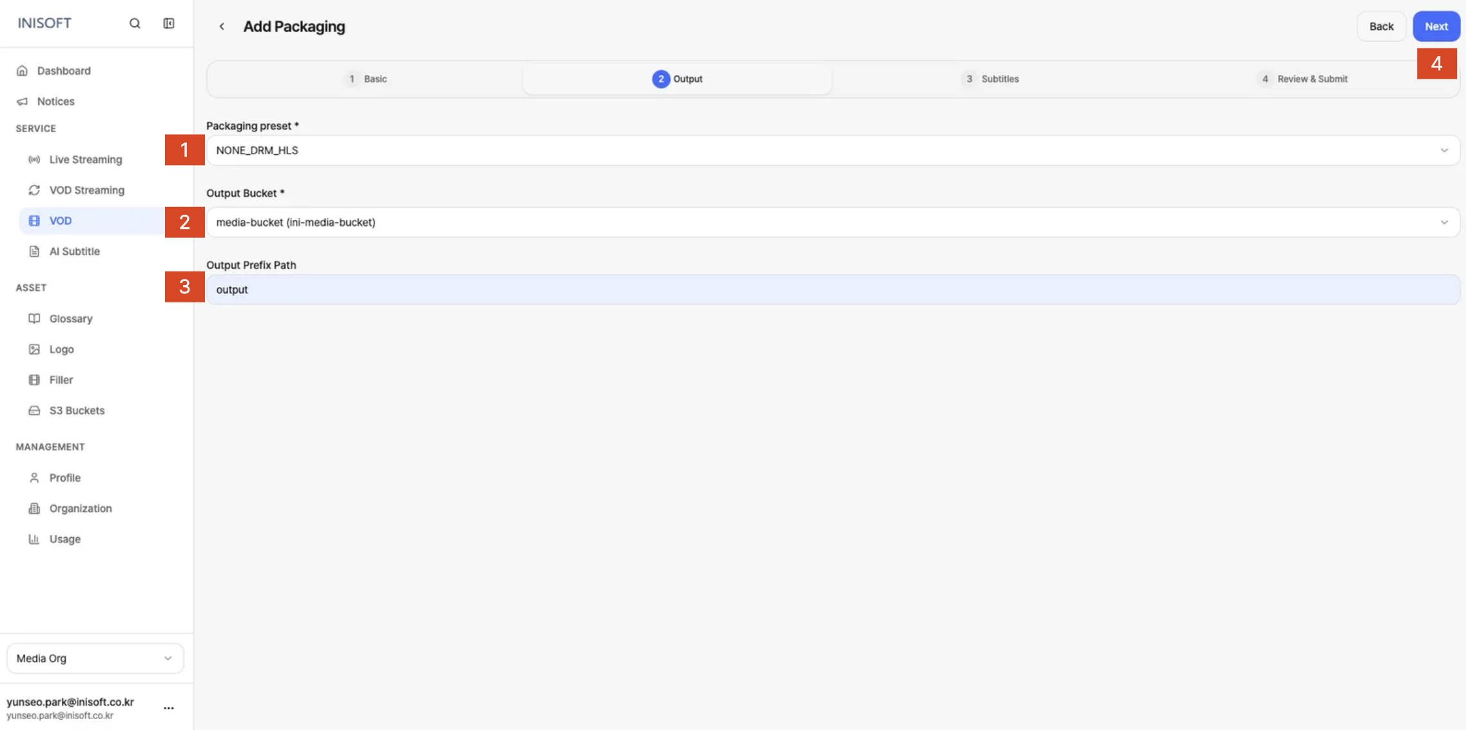This screenshot has width=1466, height=730.
Task: Click the AI Subtitle document icon
Action: (34, 252)
